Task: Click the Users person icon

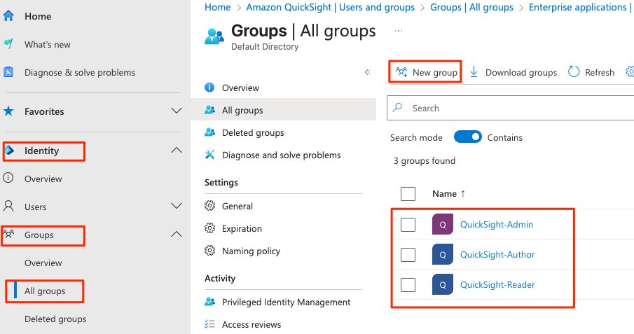Action: 8,207
